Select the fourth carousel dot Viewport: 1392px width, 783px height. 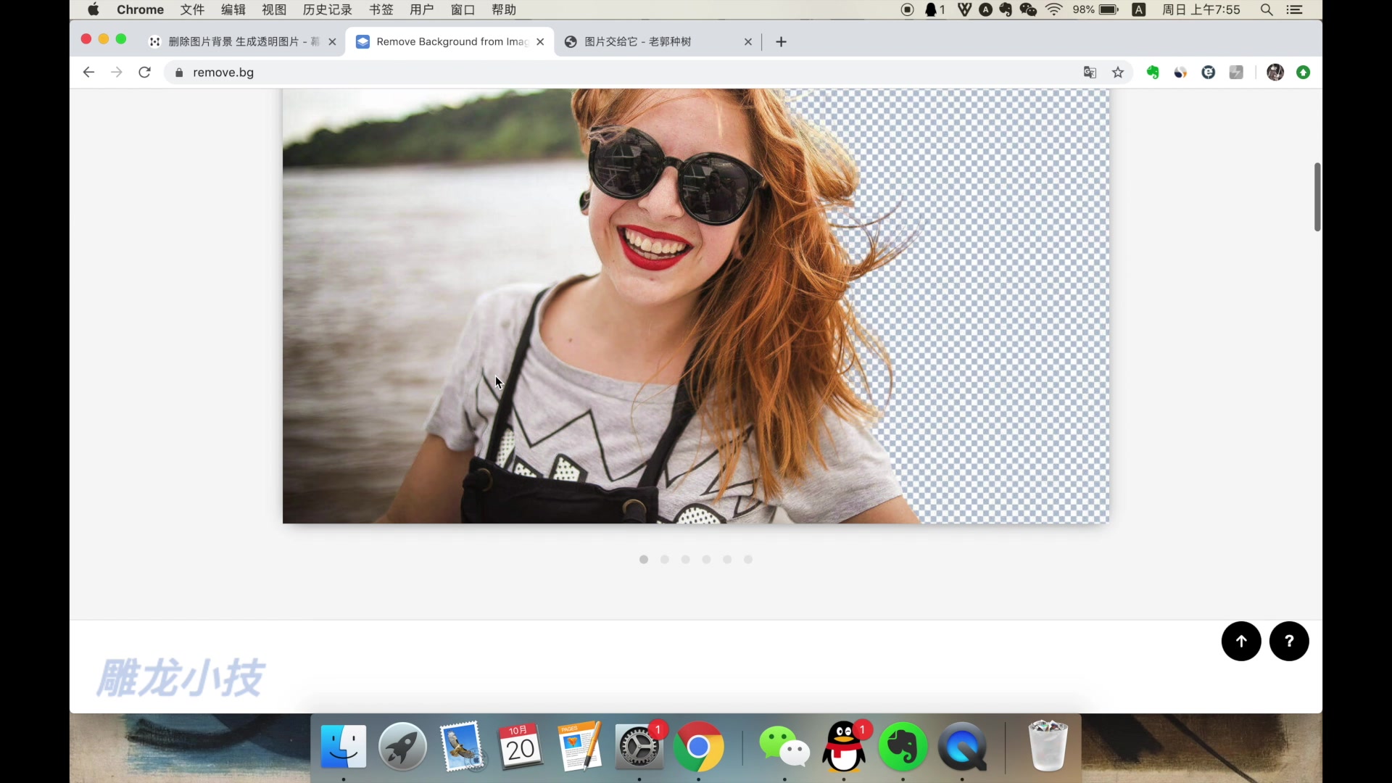[x=706, y=560]
